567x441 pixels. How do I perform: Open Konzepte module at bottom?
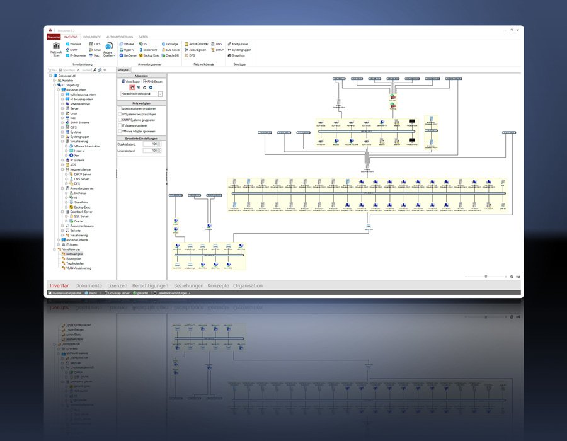pyautogui.click(x=218, y=285)
